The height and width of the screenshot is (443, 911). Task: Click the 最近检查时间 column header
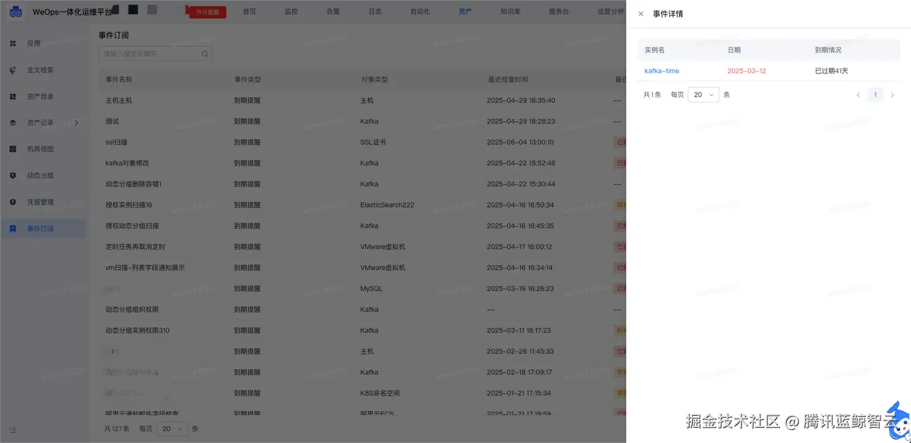508,80
